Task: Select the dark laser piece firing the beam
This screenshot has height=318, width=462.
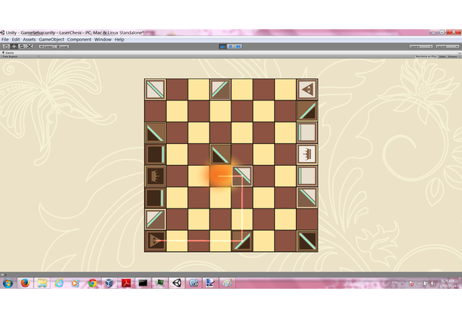Action: [x=156, y=241]
